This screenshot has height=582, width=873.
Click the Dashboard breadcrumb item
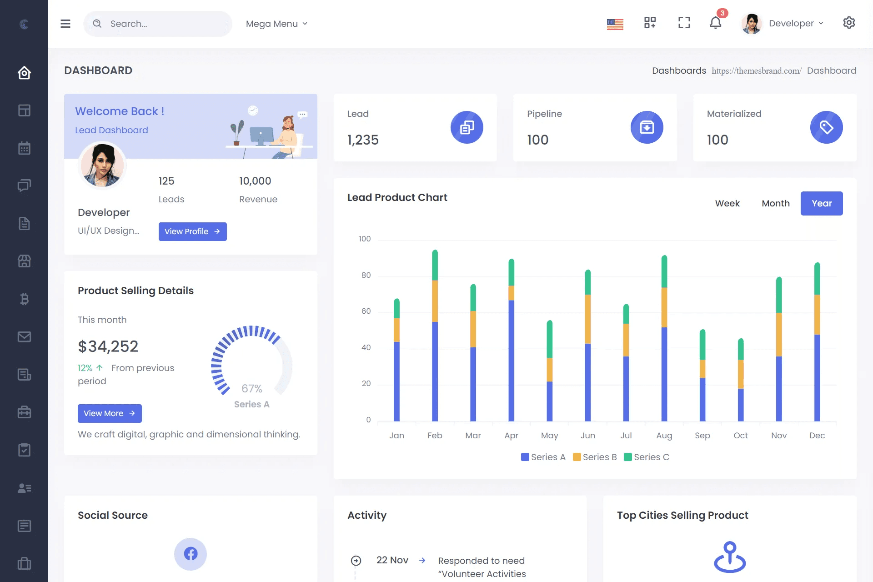click(831, 70)
